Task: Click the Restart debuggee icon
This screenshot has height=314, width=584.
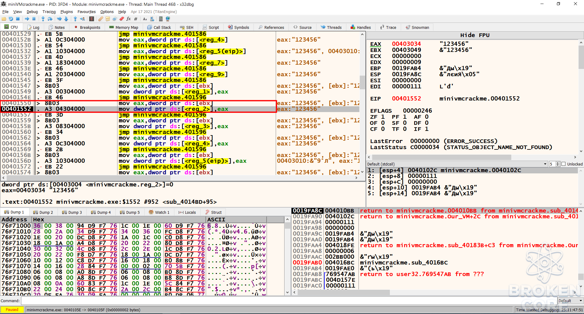Action: [x=11, y=19]
